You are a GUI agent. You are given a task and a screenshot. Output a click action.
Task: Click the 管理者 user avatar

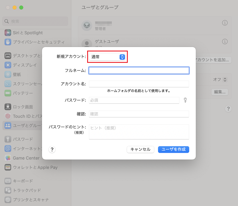[x=87, y=25]
